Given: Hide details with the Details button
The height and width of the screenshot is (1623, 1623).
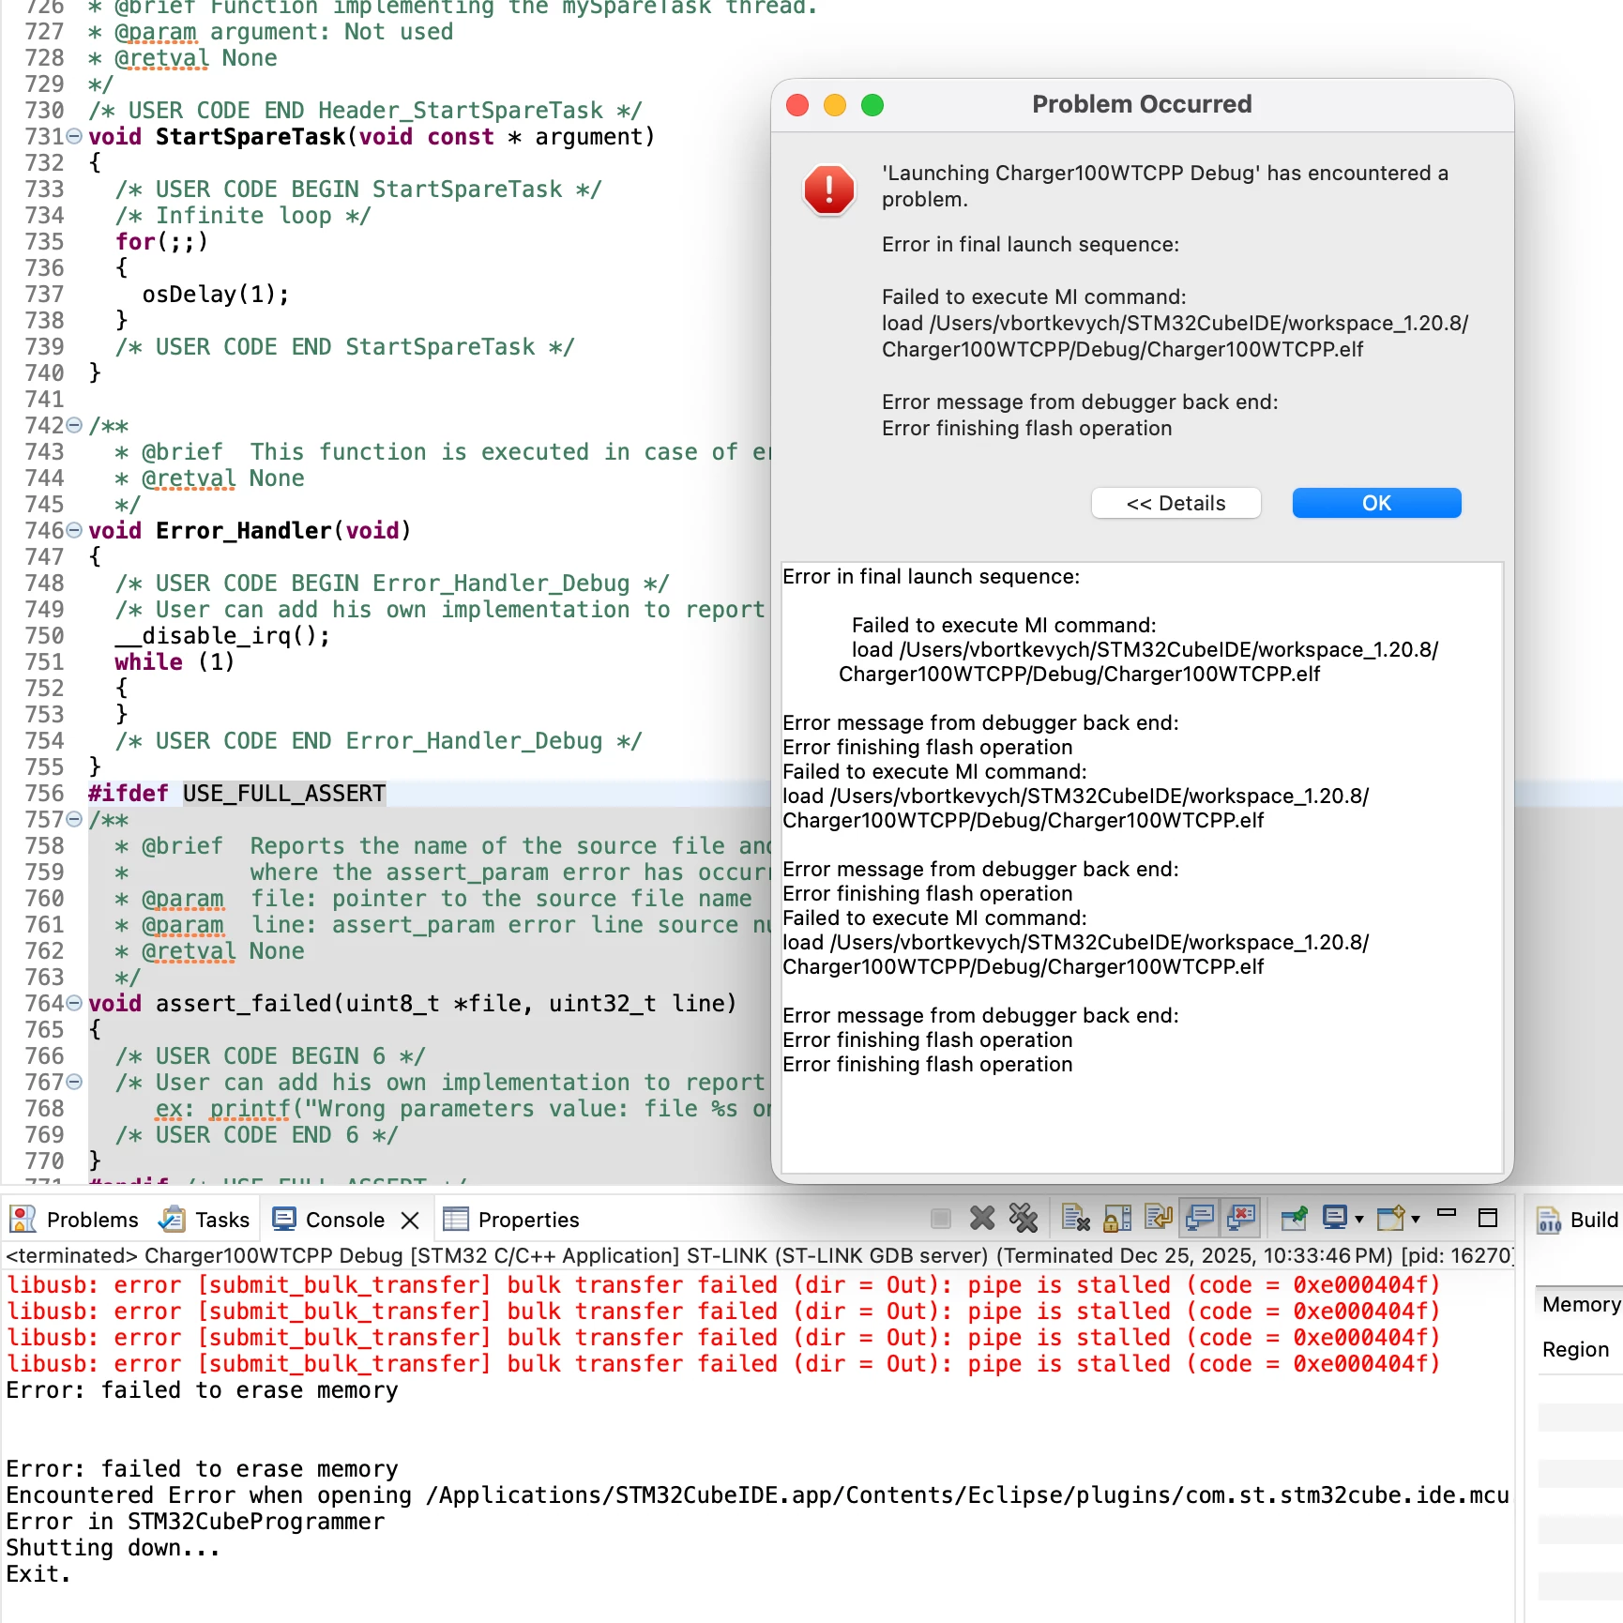Looking at the screenshot, I should pos(1176,503).
